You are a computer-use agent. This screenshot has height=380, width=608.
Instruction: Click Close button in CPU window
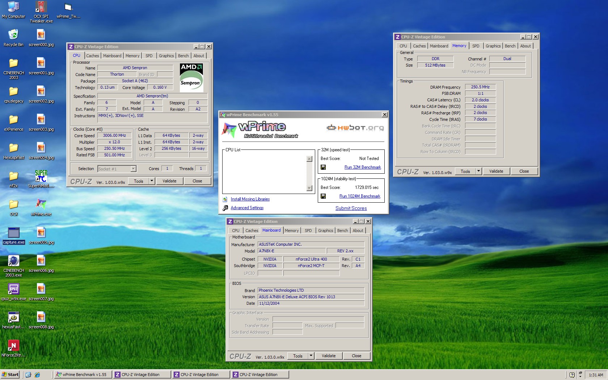pos(197,181)
